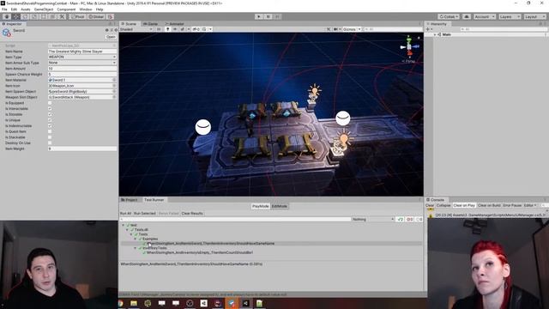549x309 pixels.
Task: Click the Item Name text field
Action: pyautogui.click(x=82, y=51)
